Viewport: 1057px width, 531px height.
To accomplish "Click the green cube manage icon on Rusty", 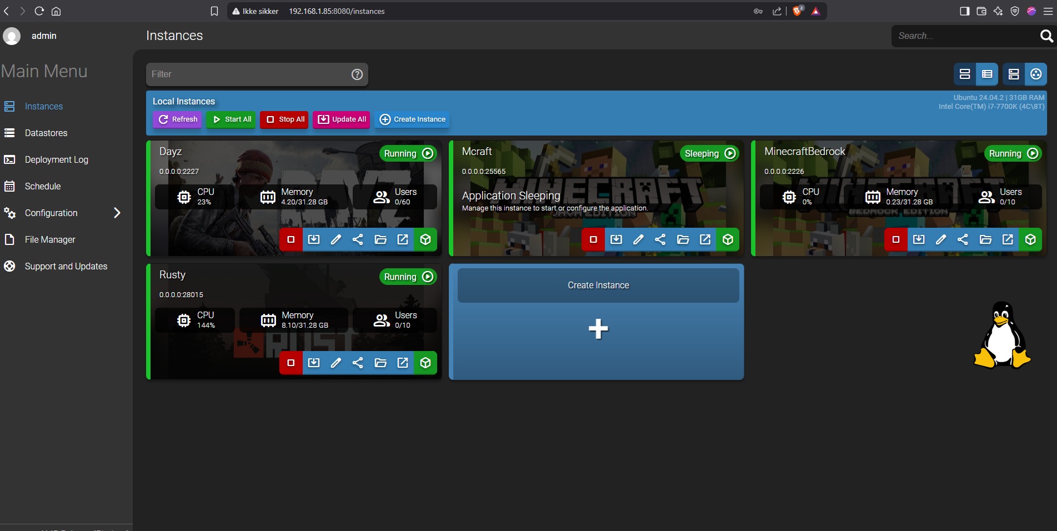I will 425,363.
